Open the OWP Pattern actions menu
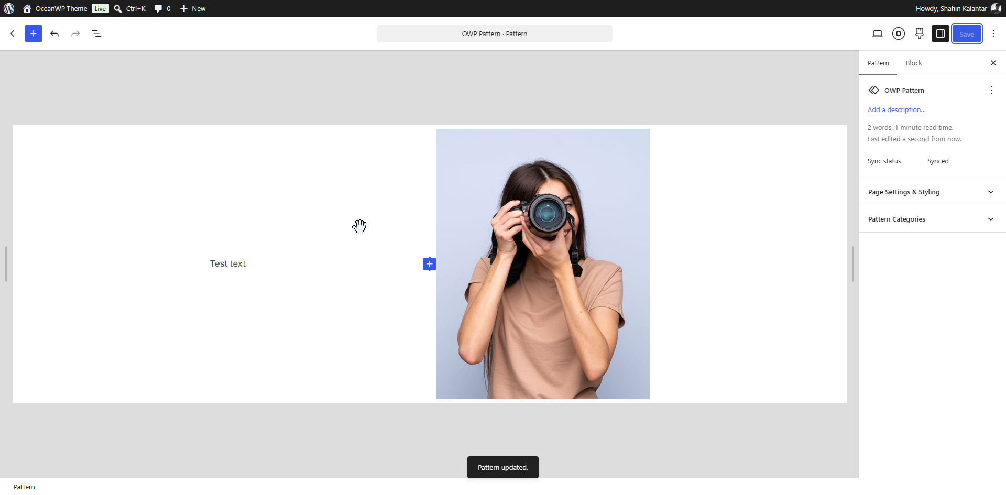Viewport: 1006px width, 495px height. click(991, 90)
